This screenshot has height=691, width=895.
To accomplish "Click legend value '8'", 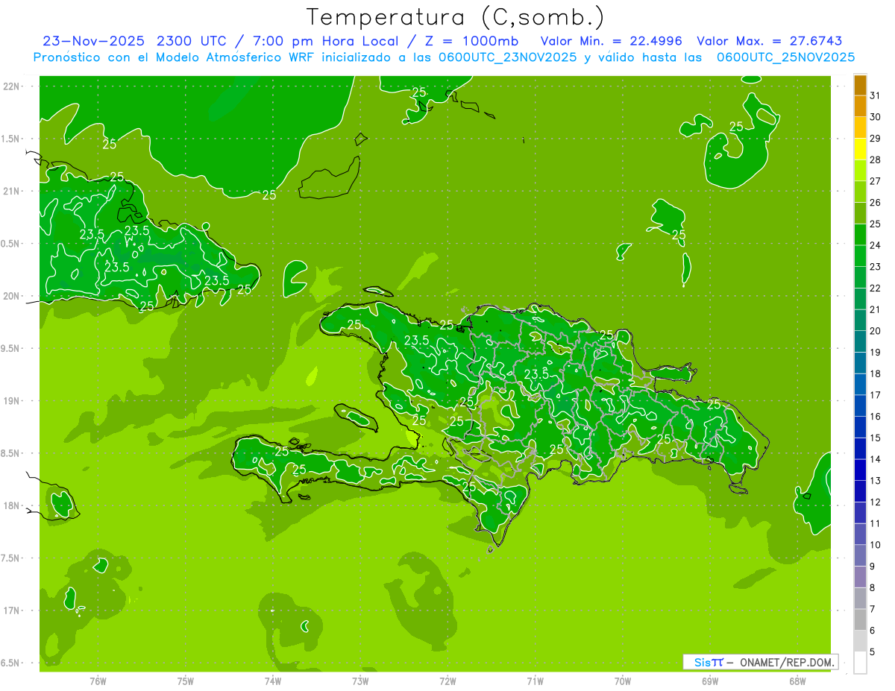I will [x=873, y=587].
